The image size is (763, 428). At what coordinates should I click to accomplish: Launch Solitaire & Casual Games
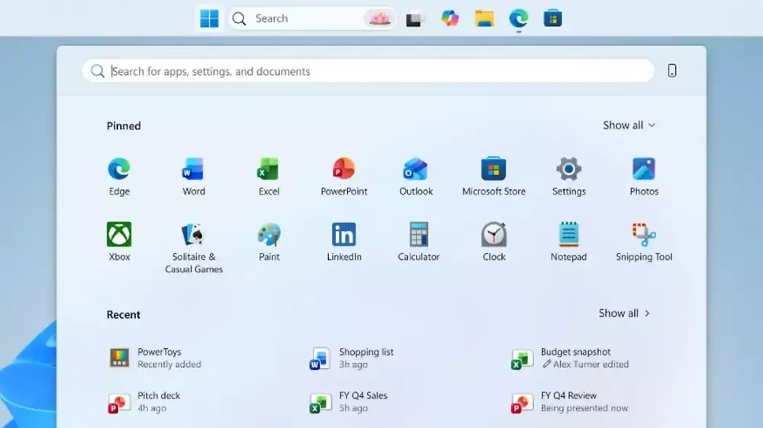tap(194, 248)
